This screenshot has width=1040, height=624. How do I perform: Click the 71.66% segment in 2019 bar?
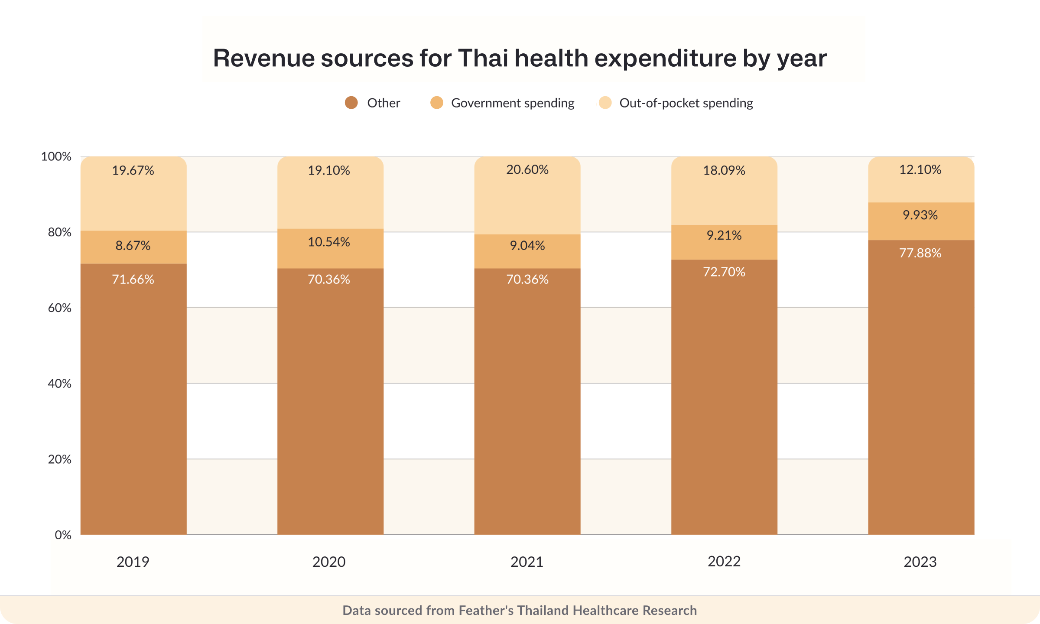133,399
